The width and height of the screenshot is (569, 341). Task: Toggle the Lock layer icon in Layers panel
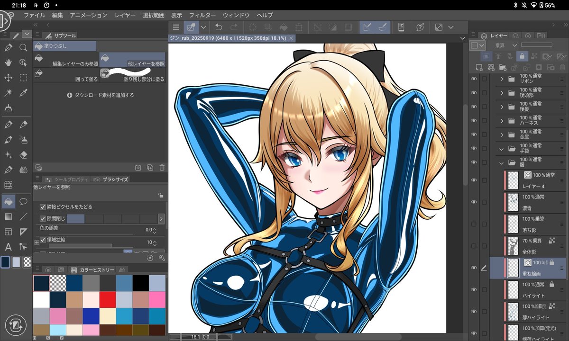point(522,56)
